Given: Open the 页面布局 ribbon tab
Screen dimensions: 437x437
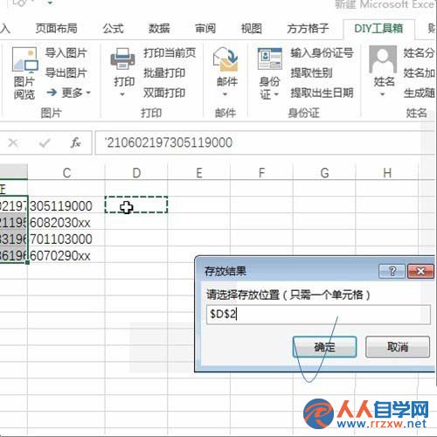Looking at the screenshot, I should pyautogui.click(x=56, y=29).
